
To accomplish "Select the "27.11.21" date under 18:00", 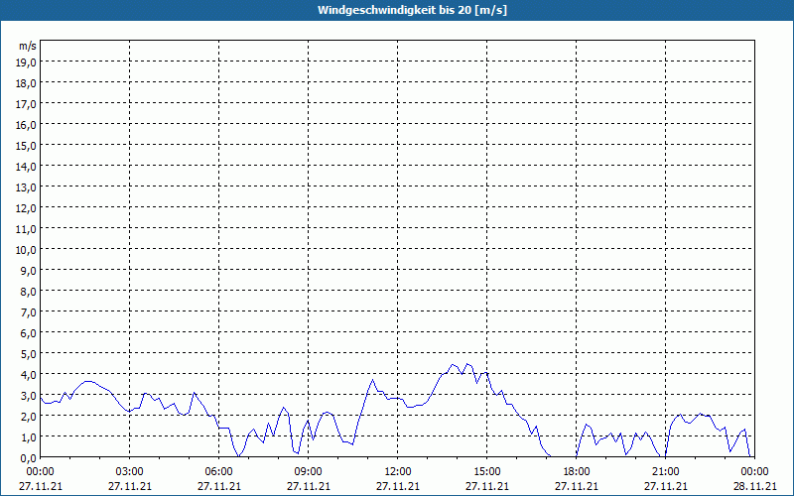I will (x=577, y=486).
